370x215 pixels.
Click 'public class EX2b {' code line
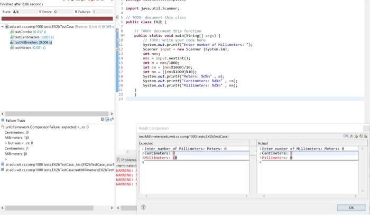(146, 22)
